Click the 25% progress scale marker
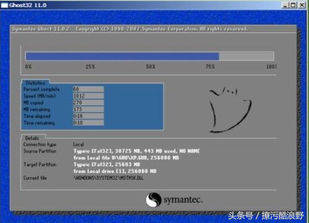The height and width of the screenshot is (223, 309). [x=90, y=66]
